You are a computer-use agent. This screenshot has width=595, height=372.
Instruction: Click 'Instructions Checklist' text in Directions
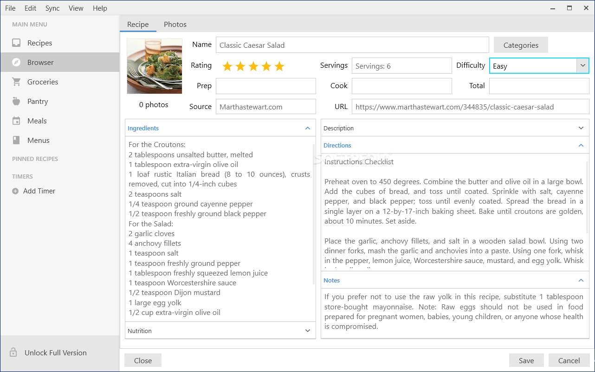click(x=359, y=162)
